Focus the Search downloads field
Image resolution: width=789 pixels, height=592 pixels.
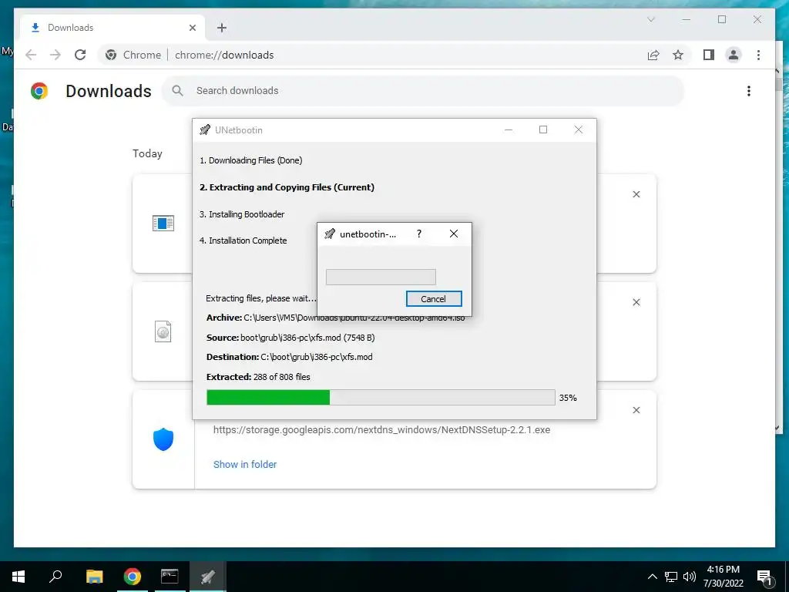(x=423, y=91)
